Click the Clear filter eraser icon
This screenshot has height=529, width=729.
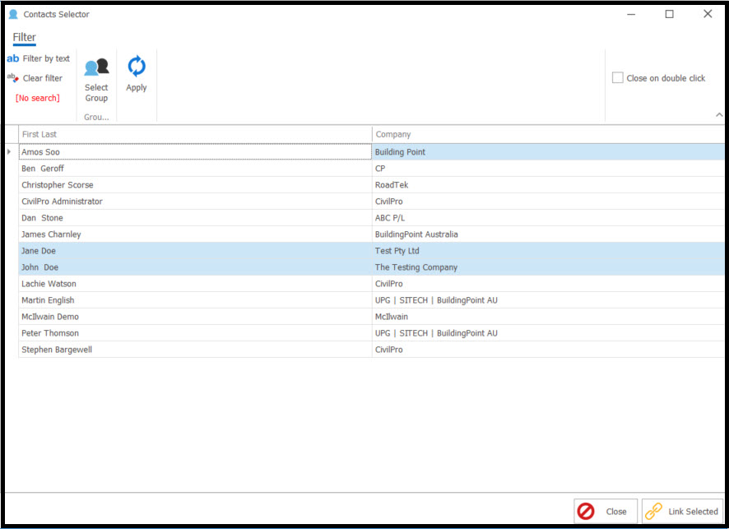point(13,78)
